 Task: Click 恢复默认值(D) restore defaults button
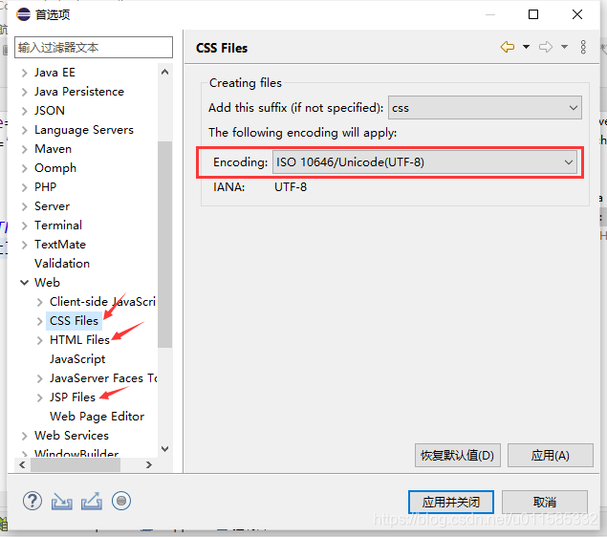(x=458, y=456)
